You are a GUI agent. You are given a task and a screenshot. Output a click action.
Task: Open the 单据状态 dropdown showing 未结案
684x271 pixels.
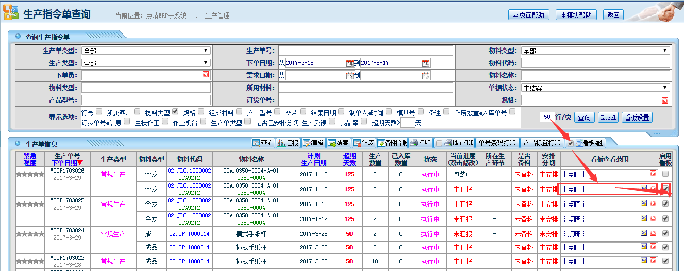click(x=595, y=88)
